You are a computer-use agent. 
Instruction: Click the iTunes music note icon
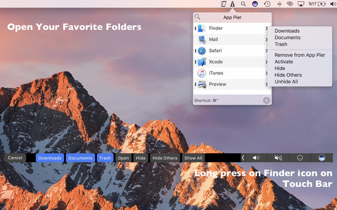pyautogui.click(x=202, y=73)
